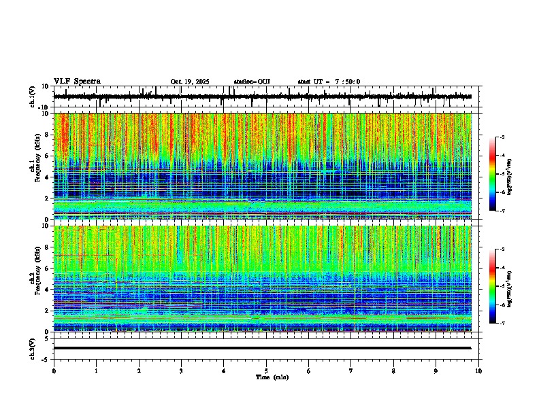Screen dimensions: 539x416
Task: Click time axis tick label '6'
Action: [x=309, y=371]
